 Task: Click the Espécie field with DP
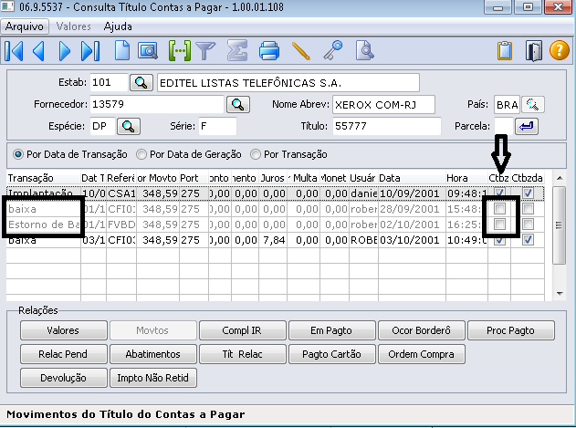pyautogui.click(x=102, y=126)
